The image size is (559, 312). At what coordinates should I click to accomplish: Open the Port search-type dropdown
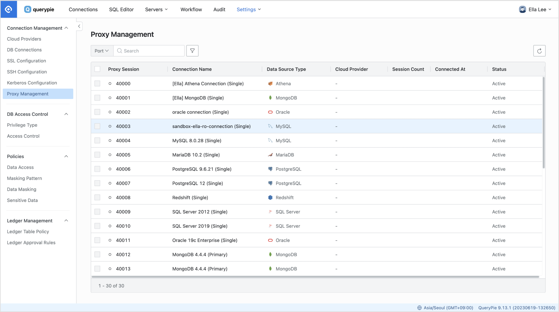point(102,51)
